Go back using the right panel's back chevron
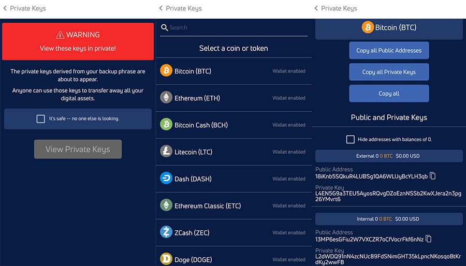 pyautogui.click(x=317, y=8)
